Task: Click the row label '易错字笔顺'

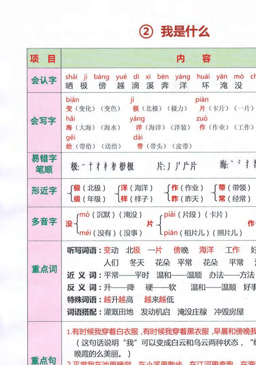Action: pos(44,164)
